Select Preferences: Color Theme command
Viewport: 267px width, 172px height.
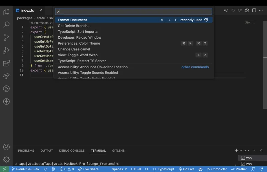[134, 43]
